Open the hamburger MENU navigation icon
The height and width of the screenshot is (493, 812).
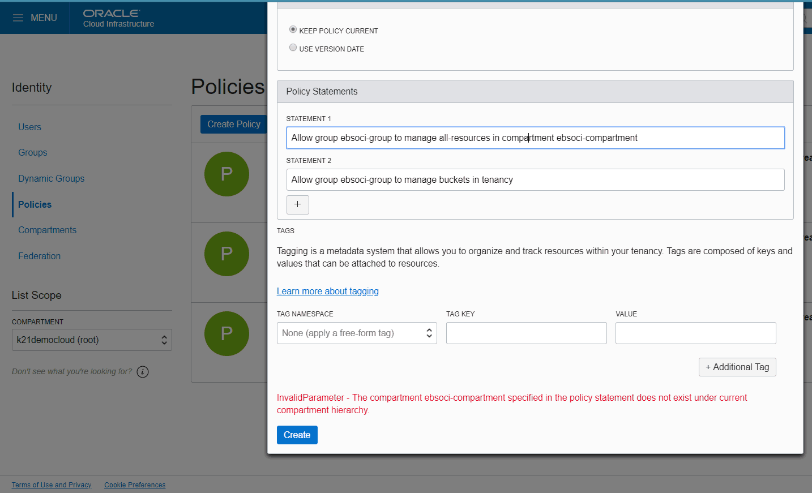[x=19, y=18]
